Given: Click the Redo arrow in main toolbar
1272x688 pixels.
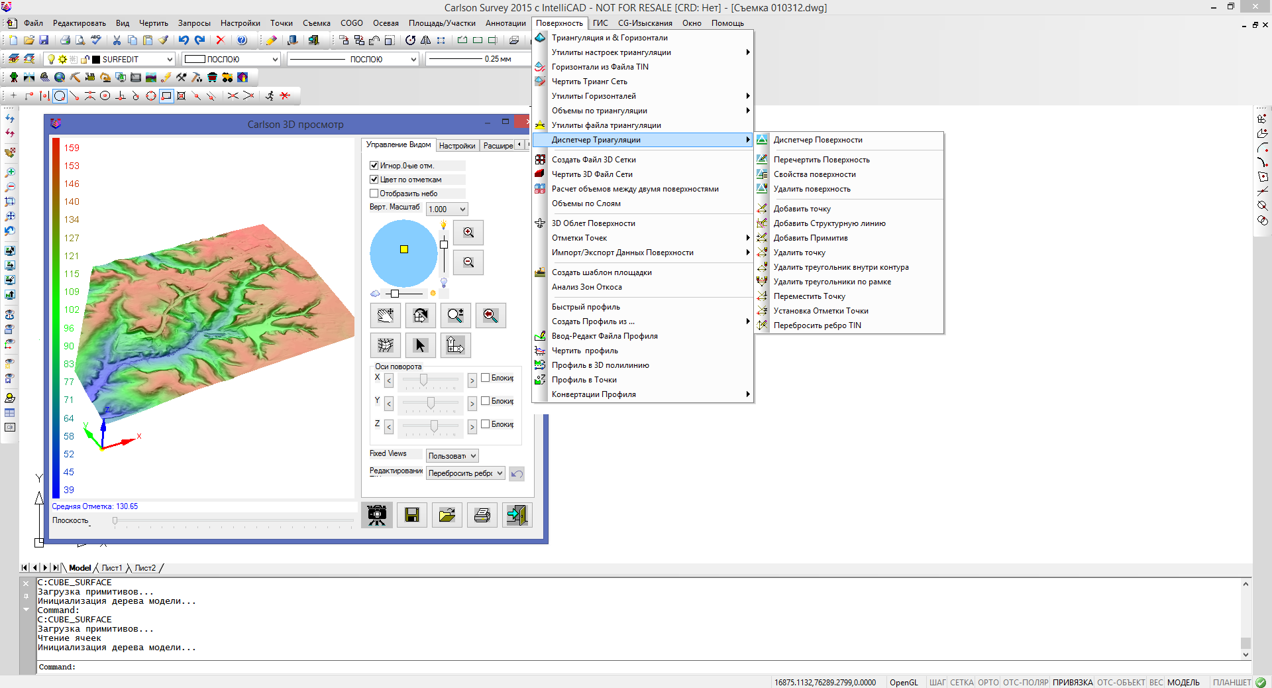Looking at the screenshot, I should click(200, 40).
